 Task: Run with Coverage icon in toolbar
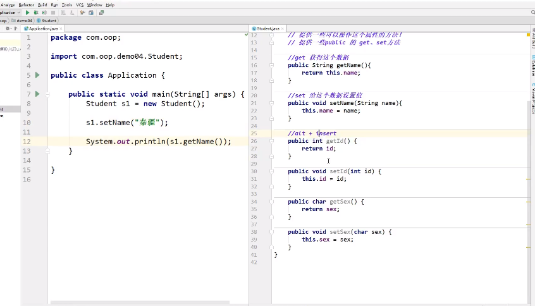coord(44,13)
